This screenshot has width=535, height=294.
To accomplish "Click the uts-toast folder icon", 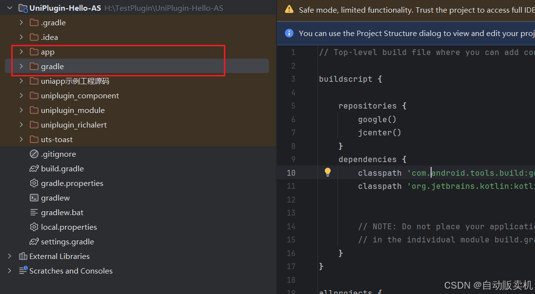I will (34, 139).
